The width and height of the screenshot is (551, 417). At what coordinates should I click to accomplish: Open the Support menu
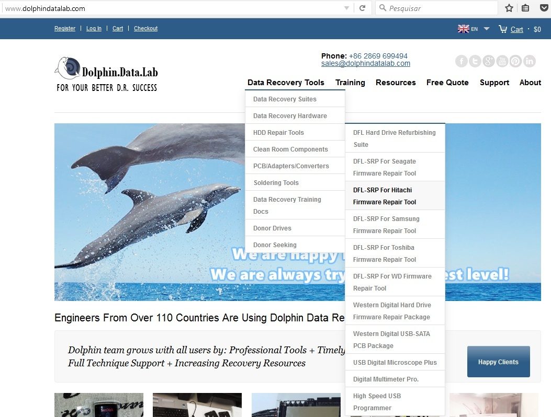pos(494,83)
